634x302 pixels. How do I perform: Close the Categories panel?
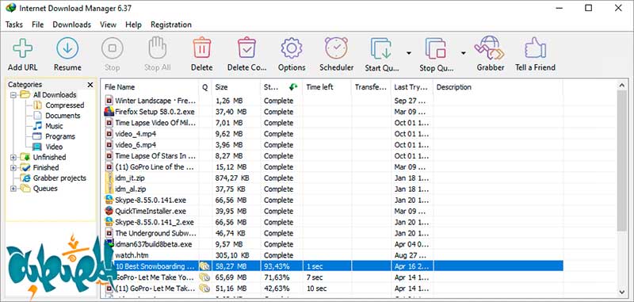pyautogui.click(x=90, y=85)
